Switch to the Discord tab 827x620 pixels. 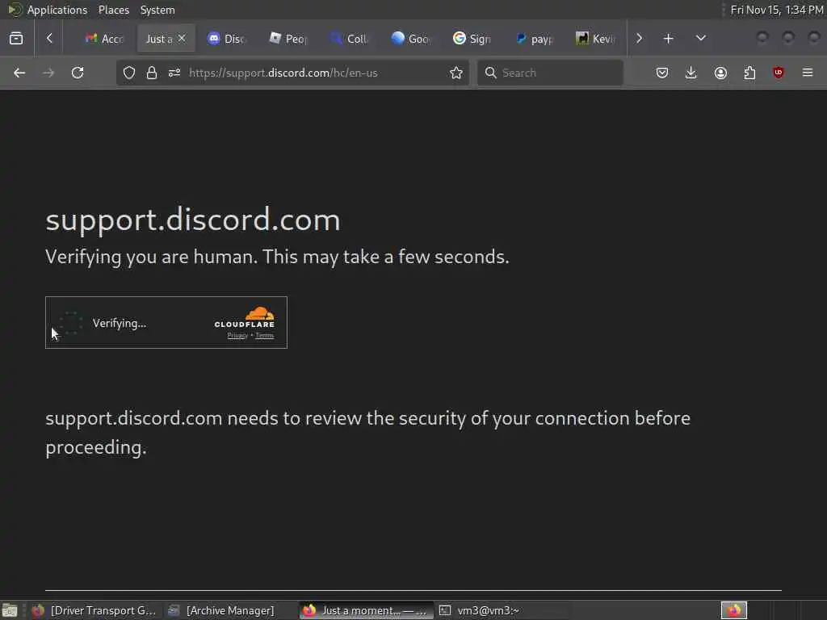tap(227, 39)
